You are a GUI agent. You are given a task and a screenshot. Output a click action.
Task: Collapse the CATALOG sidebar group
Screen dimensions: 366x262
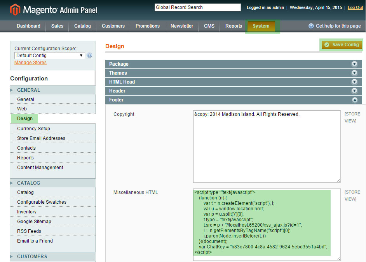[53, 183]
